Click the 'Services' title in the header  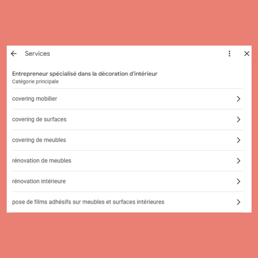(x=37, y=53)
